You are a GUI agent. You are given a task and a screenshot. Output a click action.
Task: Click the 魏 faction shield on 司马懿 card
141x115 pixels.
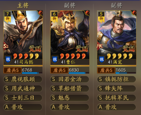[8, 59]
